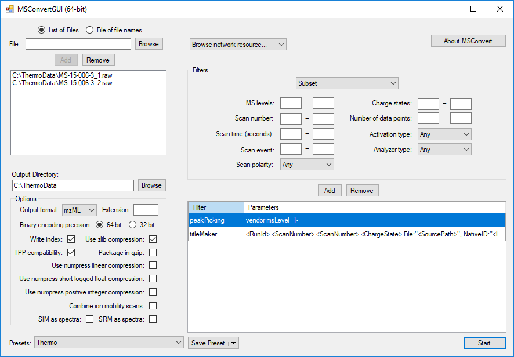Open About MSConvert
Image resolution: width=514 pixels, height=357 pixels.
coord(468,41)
